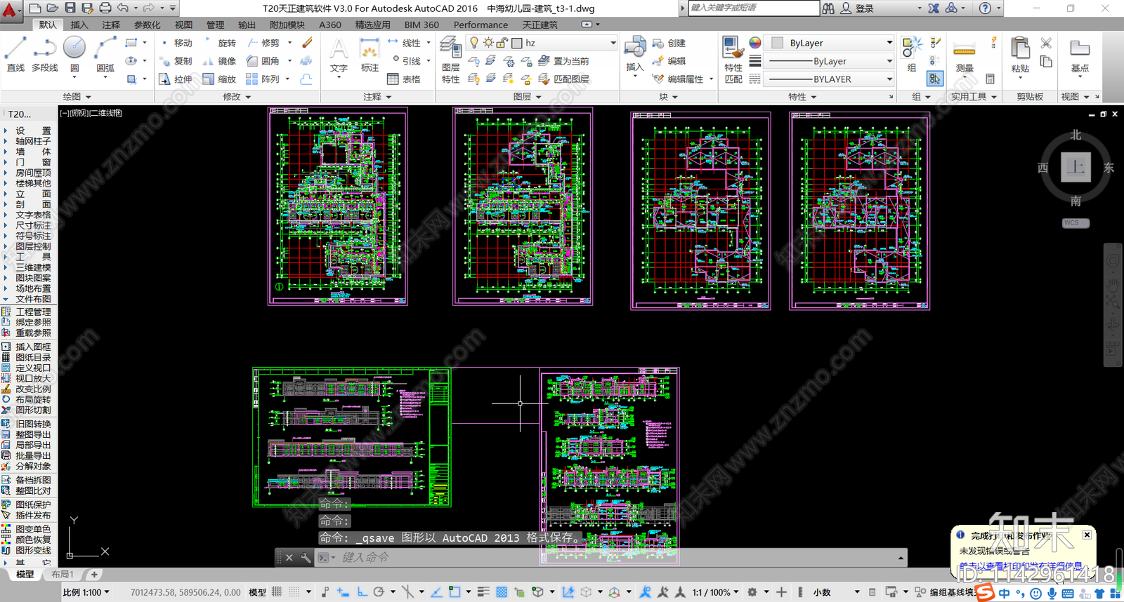1124x602 pixels.
Task: Switch to the 插入 ribbon tab
Action: (79, 25)
